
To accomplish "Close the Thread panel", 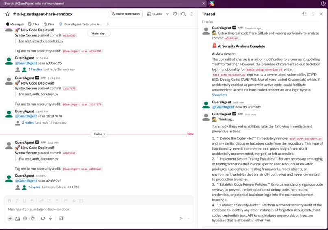I will (x=321, y=14).
